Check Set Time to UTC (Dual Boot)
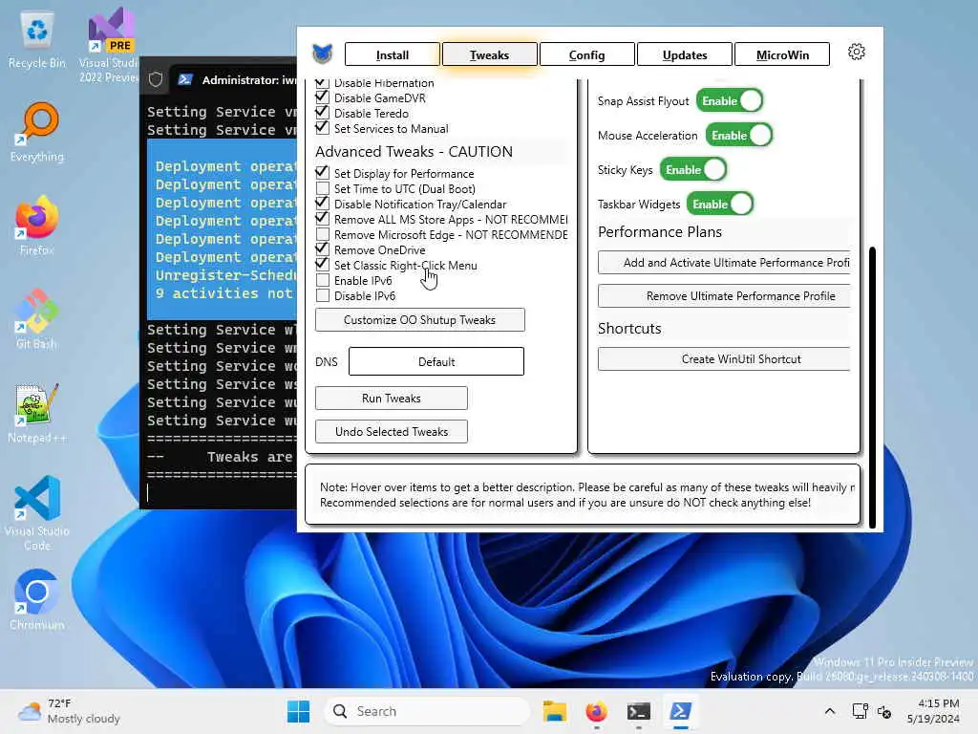This screenshot has width=978, height=734. [323, 188]
